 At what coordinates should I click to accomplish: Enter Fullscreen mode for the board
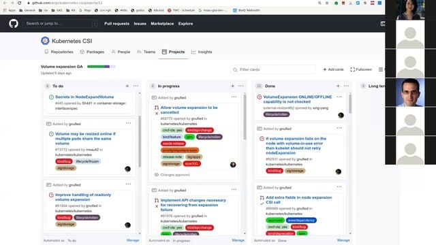(361, 69)
